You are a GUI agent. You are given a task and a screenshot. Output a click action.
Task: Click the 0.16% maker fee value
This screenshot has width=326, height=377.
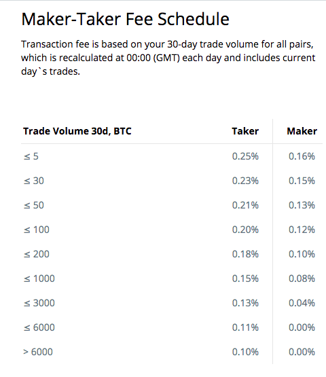point(302,156)
